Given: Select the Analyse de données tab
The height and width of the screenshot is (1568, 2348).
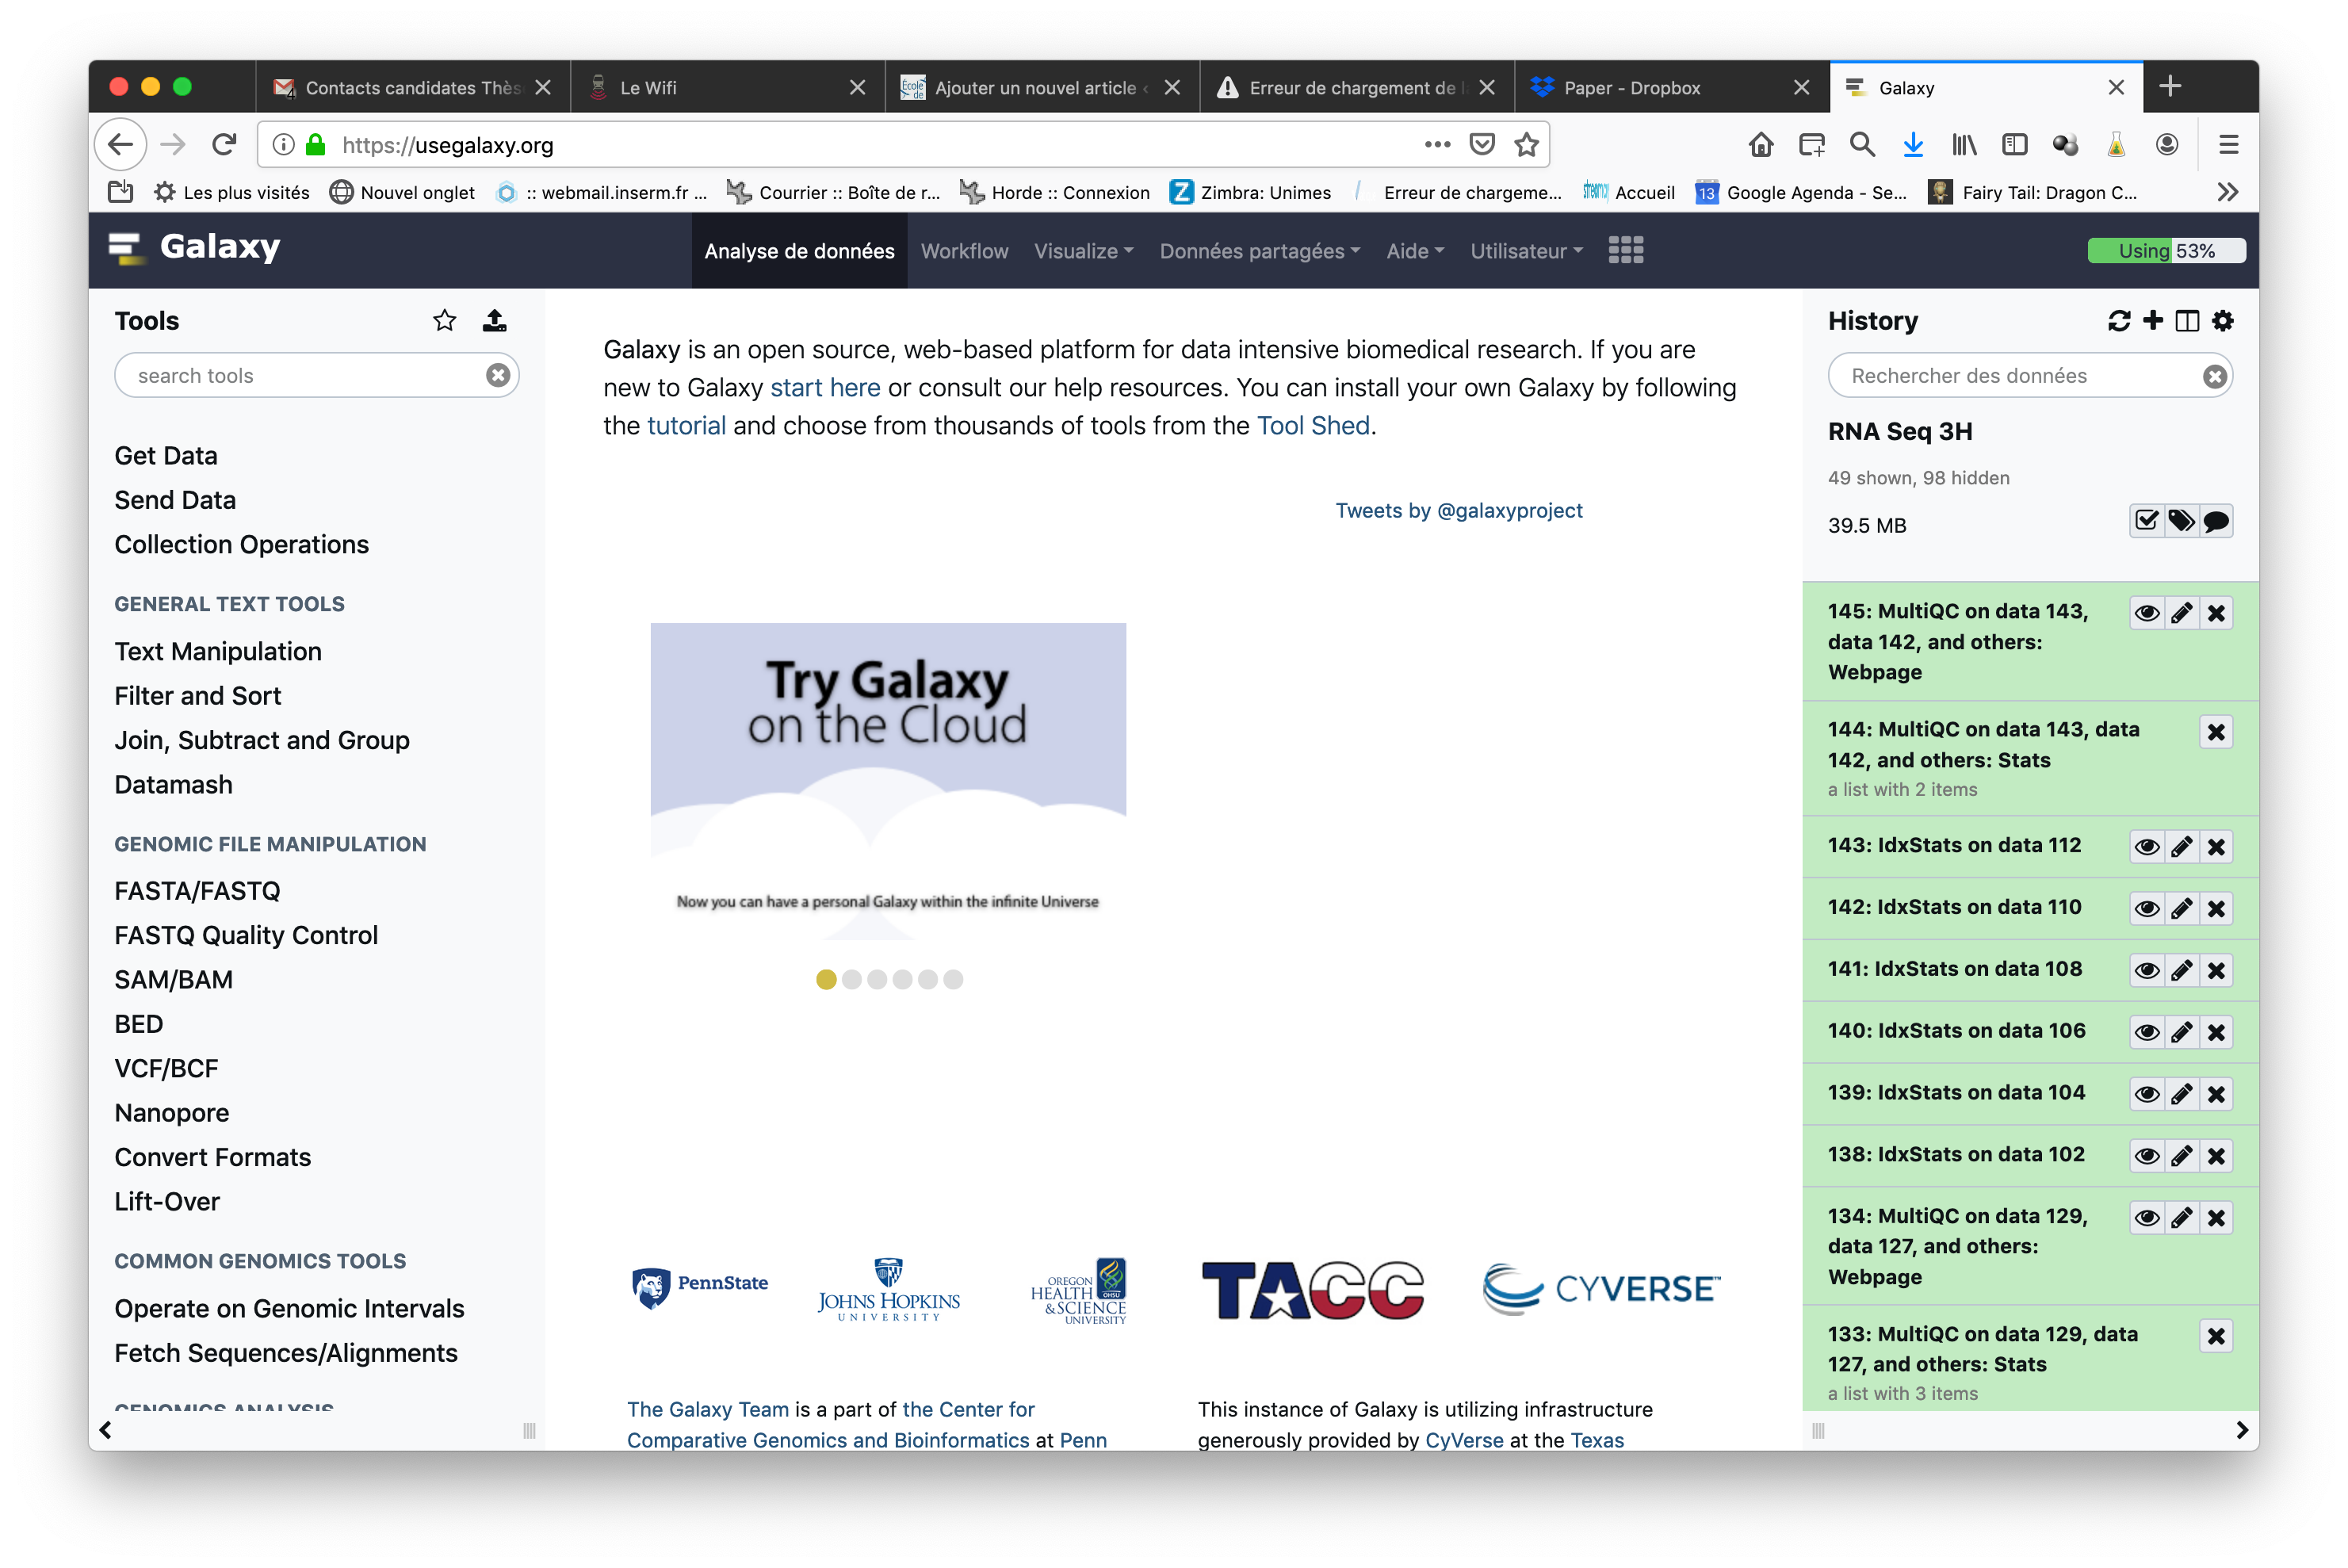Looking at the screenshot, I should tap(799, 251).
